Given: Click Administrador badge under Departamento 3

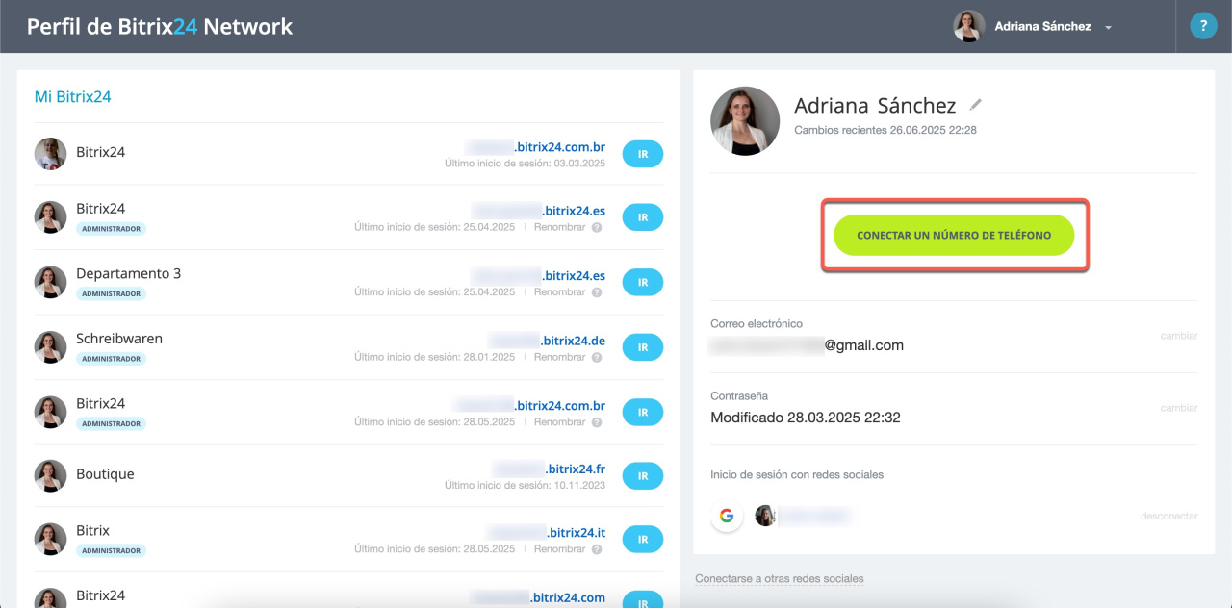Looking at the screenshot, I should pyautogui.click(x=111, y=293).
